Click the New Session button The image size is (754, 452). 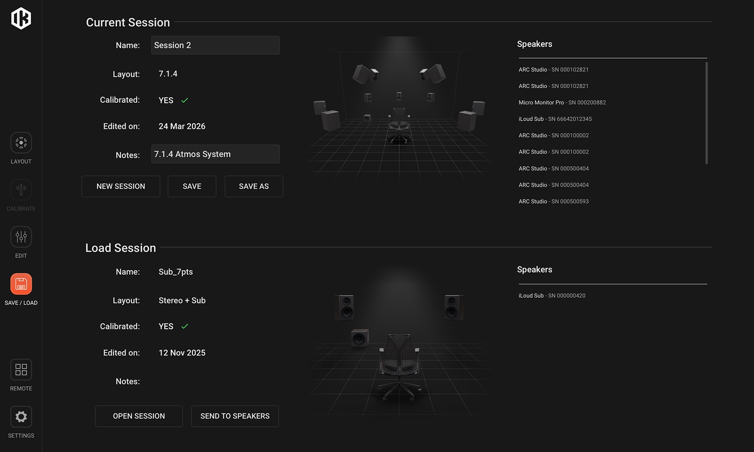click(x=121, y=187)
